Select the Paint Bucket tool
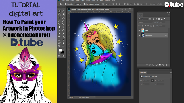Viewport: 184px width, 103px height. (x=63, y=30)
